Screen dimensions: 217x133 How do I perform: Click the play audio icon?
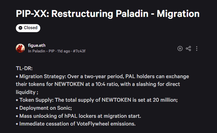(x=180, y=48)
